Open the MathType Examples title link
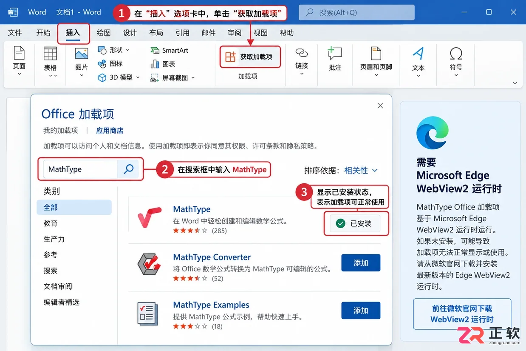 point(211,305)
